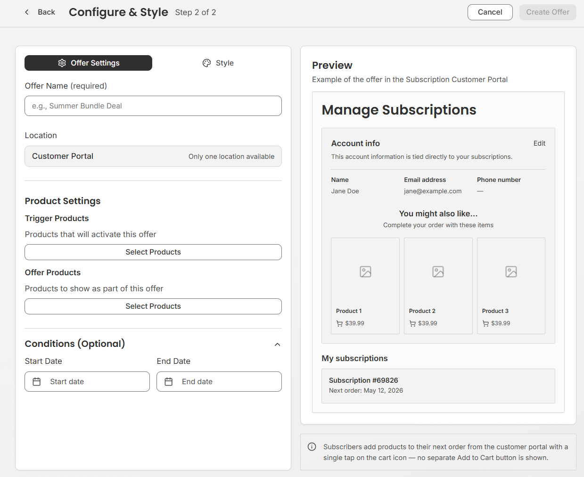
Task: Click the cart icon under Product 3
Action: pos(485,323)
